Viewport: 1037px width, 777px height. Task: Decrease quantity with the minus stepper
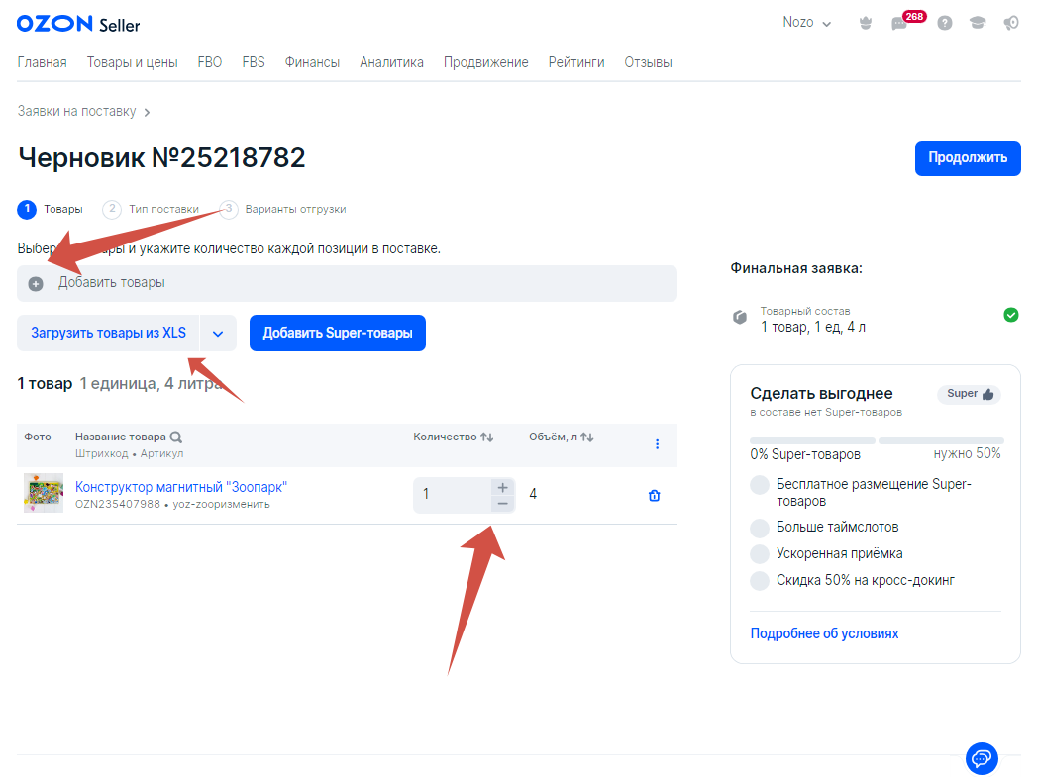point(502,504)
